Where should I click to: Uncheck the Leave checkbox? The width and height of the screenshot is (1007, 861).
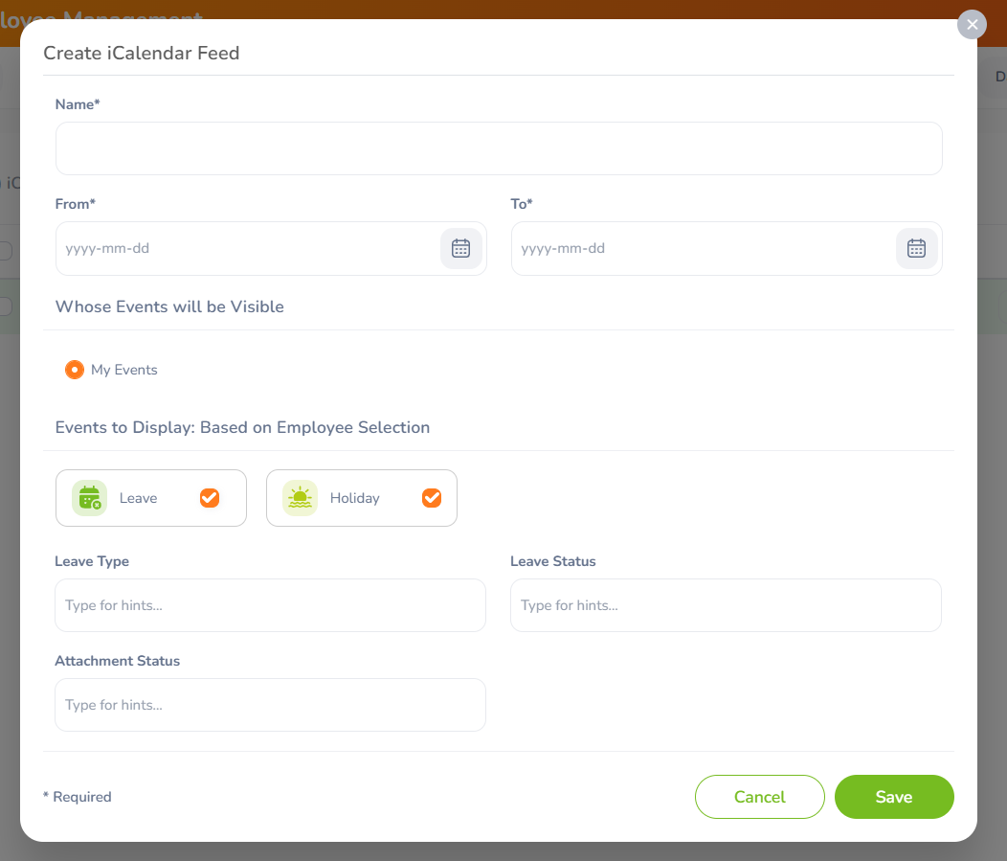click(x=210, y=498)
